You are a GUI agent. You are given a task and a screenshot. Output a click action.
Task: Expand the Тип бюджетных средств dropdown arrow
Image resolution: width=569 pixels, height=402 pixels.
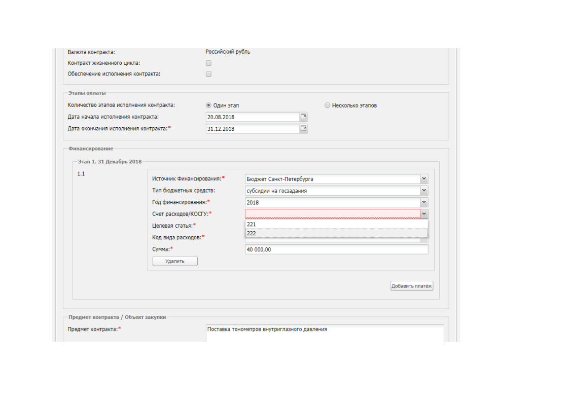click(x=424, y=191)
